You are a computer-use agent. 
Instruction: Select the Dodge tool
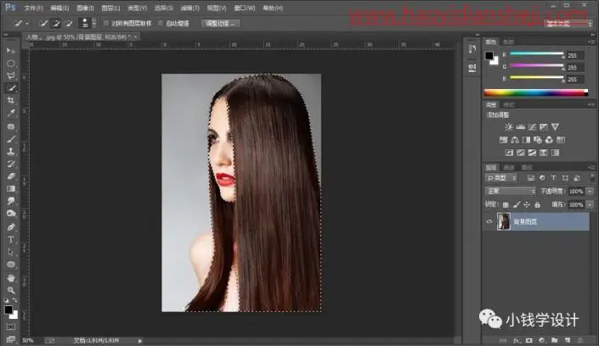tap(11, 214)
